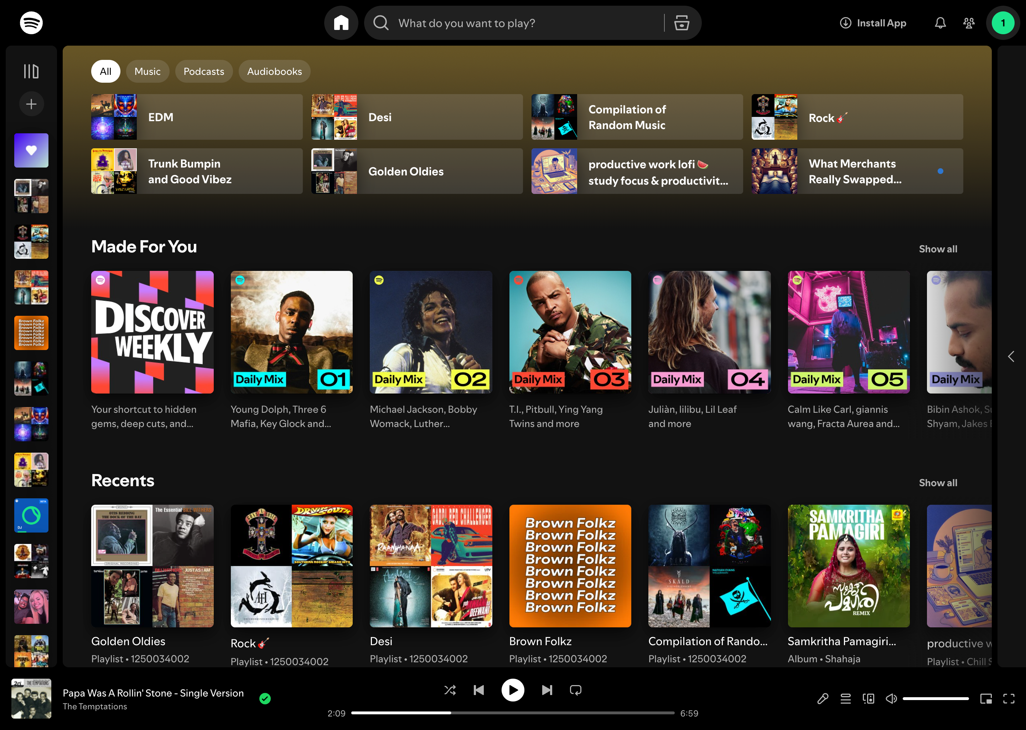Expand Your Library sidebar icon
1026x730 pixels.
(x=31, y=71)
